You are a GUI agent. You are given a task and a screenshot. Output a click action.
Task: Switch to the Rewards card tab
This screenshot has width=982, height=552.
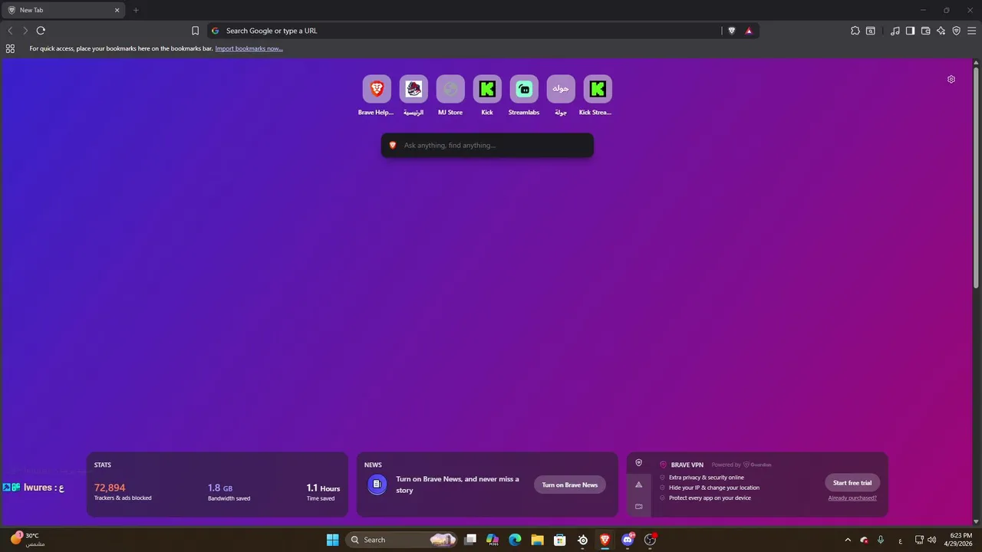[638, 485]
